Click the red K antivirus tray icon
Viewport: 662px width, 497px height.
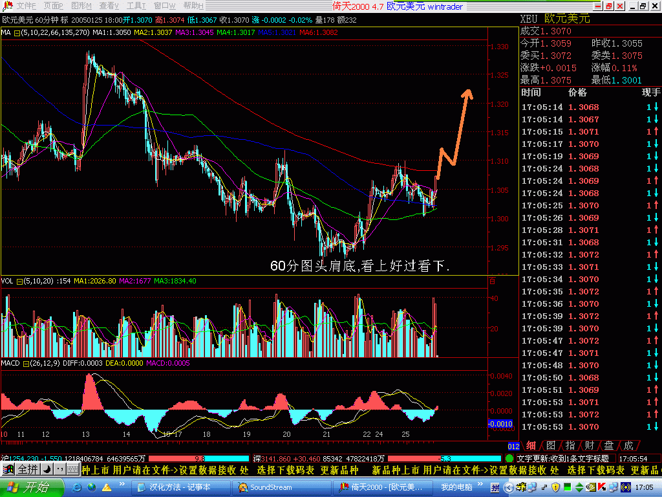click(x=601, y=487)
